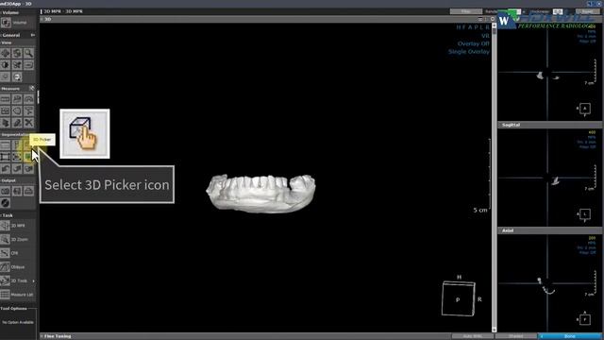Click the circular icon in 3D viewport header
This screenshot has height=340, width=604.
click(493, 19)
